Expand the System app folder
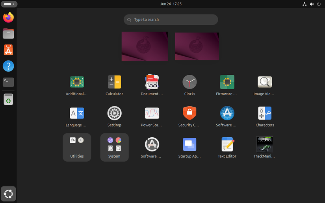The width and height of the screenshot is (325, 203). (x=114, y=148)
